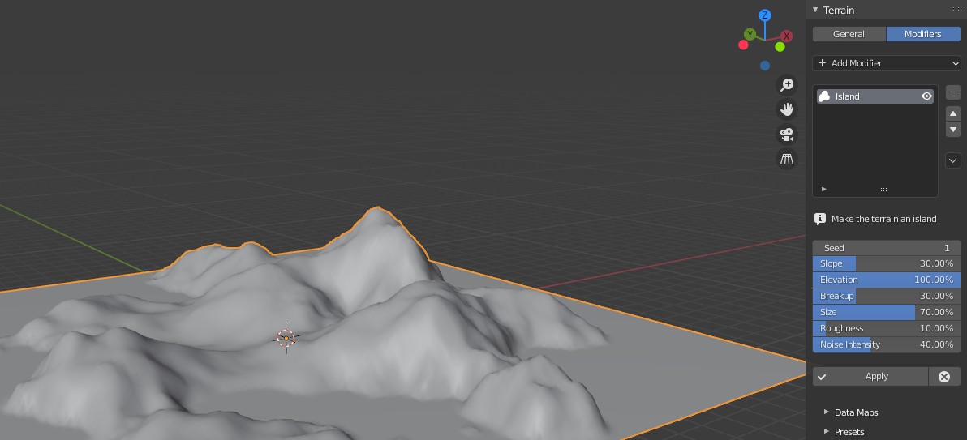Click the 3D cursor in viewport
The width and height of the screenshot is (967, 440).
286,338
